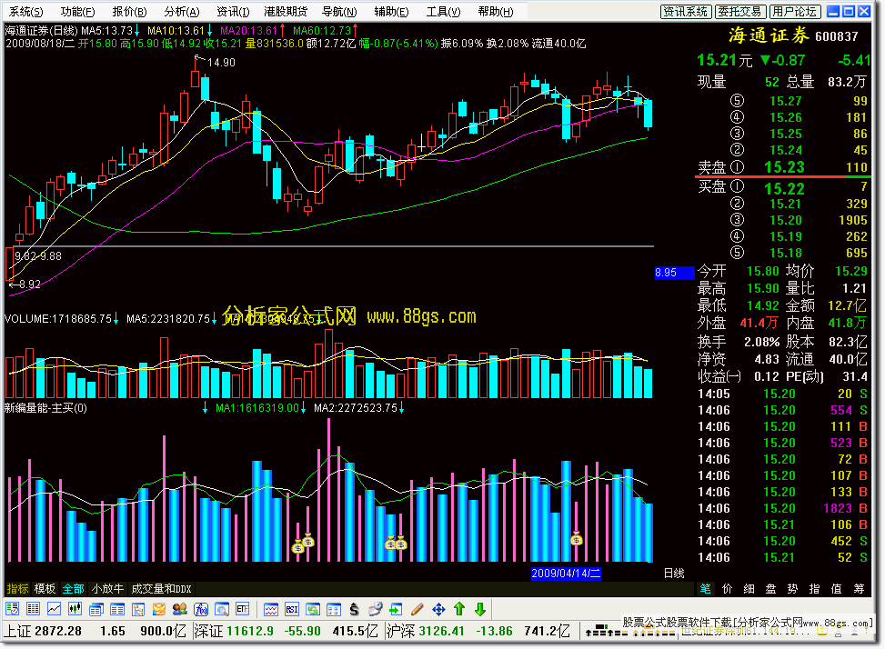
Task: Open the 系统(S) menu
Action: pos(26,11)
